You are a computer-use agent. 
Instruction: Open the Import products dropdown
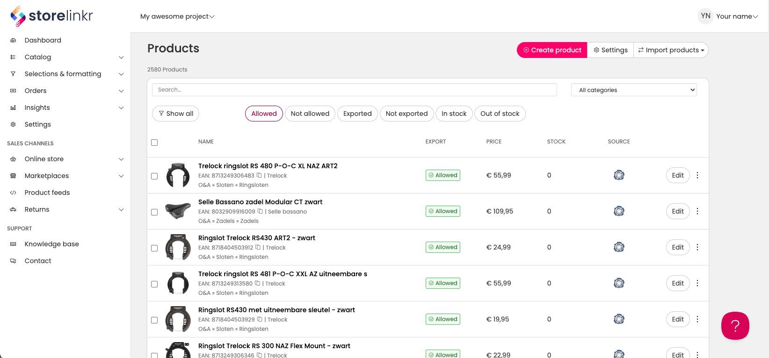[x=671, y=50]
